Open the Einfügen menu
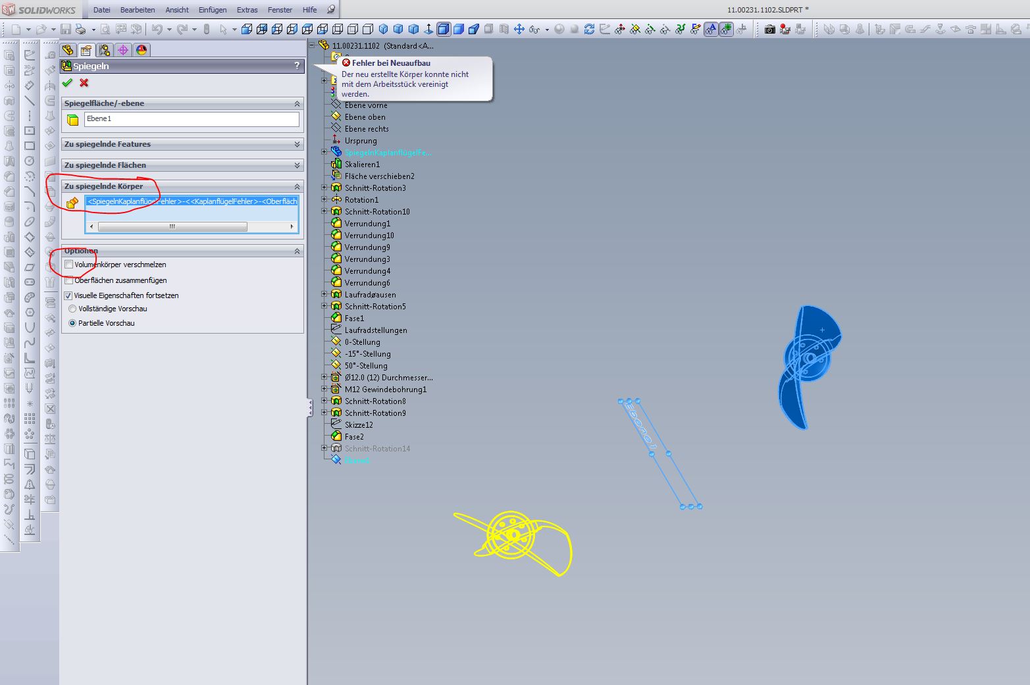1030x685 pixels. (x=212, y=10)
